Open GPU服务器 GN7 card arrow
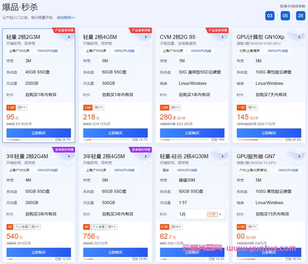 [x=299, y=156]
